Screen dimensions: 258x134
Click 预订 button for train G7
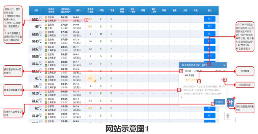(209, 108)
